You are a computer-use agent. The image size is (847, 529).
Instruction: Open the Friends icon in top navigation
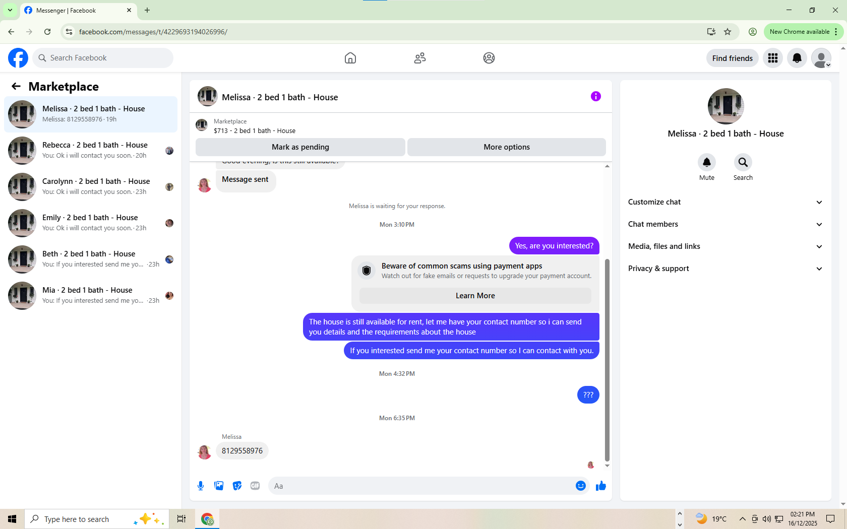[420, 58]
